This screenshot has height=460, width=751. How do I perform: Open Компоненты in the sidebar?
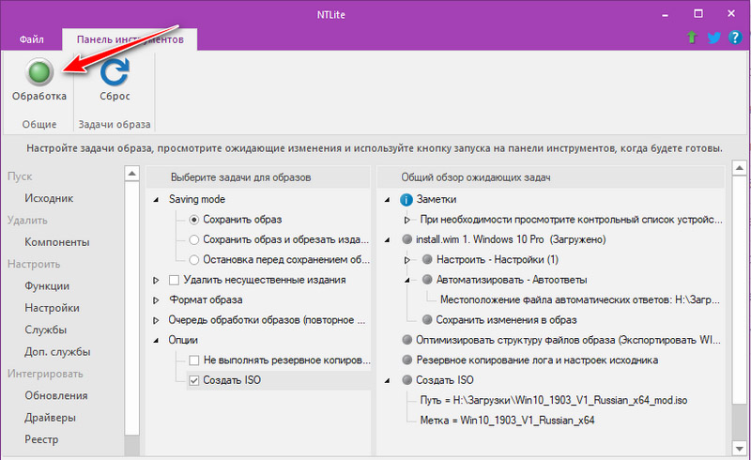point(57,242)
